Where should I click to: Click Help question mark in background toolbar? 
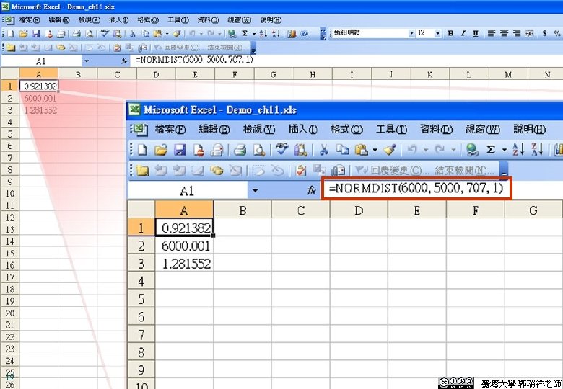pos(305,34)
